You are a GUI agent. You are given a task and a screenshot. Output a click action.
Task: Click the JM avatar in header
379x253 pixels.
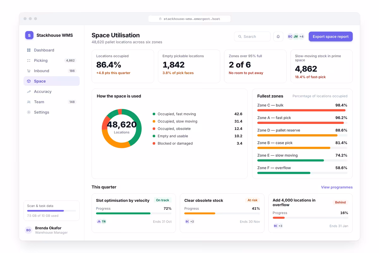point(296,37)
